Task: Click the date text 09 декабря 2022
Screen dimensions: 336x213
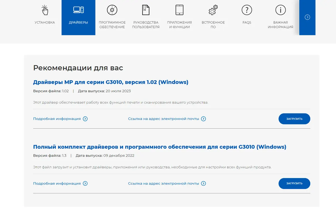Action: [x=119, y=156]
